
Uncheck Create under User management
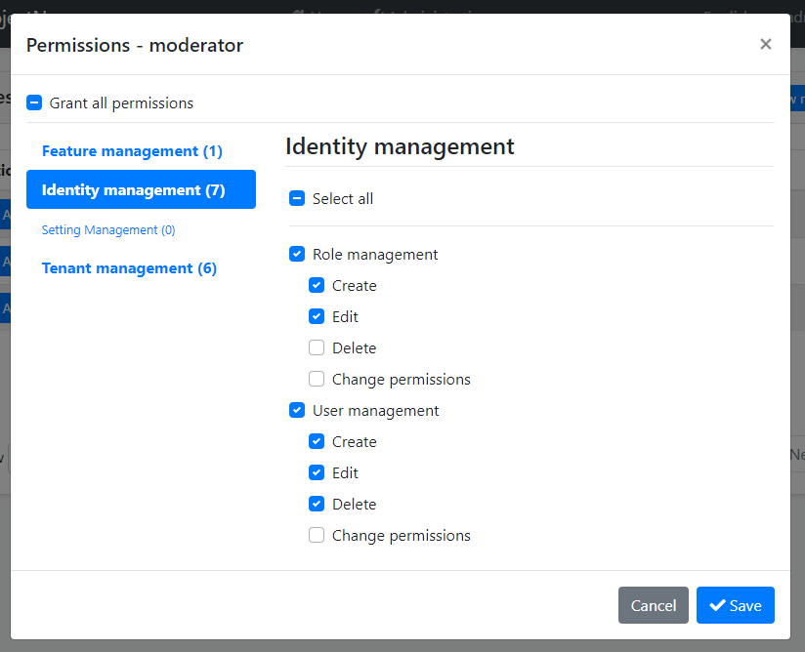point(317,441)
